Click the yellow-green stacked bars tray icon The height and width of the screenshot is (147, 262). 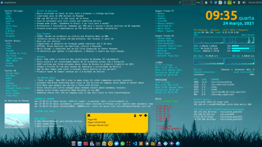coord(230,3)
